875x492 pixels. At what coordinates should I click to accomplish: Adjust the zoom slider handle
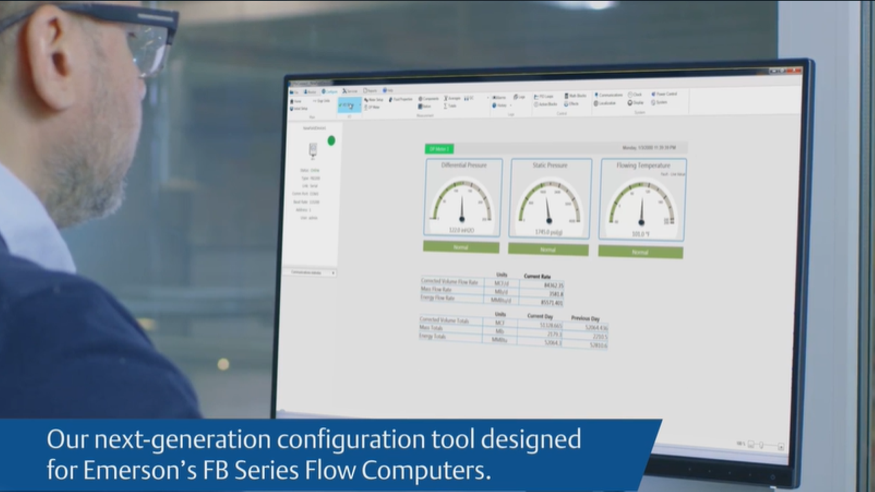pyautogui.click(x=761, y=445)
